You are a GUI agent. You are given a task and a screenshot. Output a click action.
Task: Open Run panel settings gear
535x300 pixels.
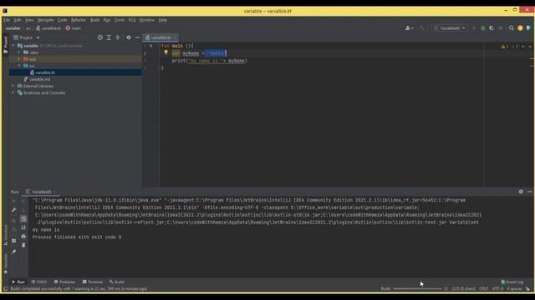521,192
